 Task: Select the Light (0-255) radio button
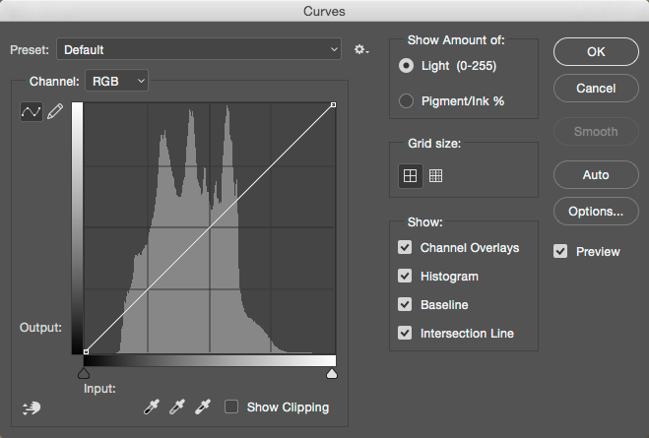pyautogui.click(x=406, y=65)
